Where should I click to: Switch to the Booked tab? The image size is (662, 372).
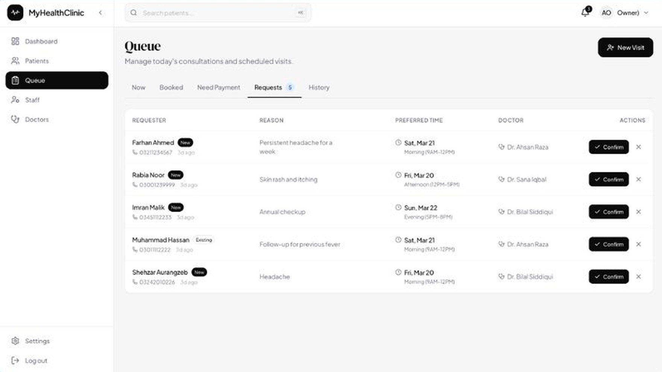coord(171,88)
